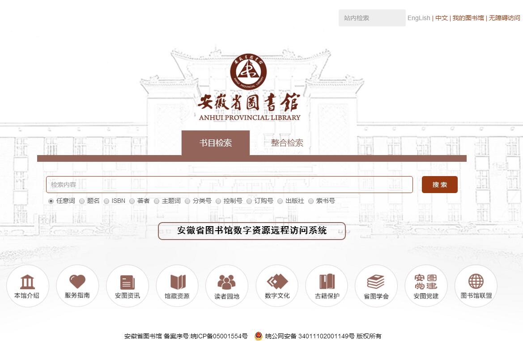This screenshot has height=341, width=523.
Task: Select the 分类号 radio button
Action: coord(187,201)
